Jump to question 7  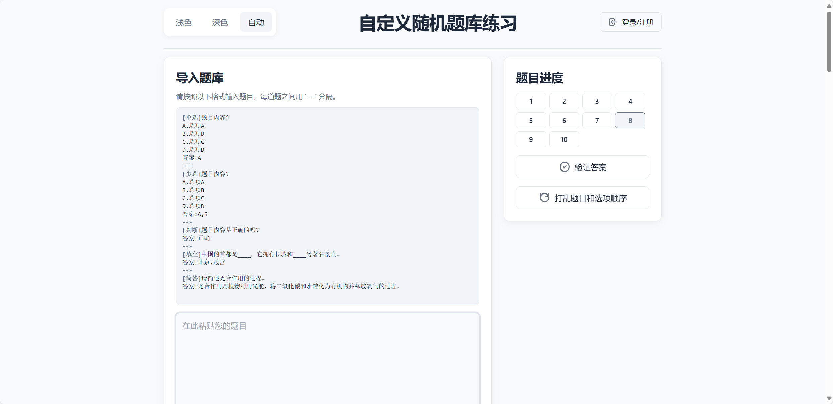[x=597, y=121]
